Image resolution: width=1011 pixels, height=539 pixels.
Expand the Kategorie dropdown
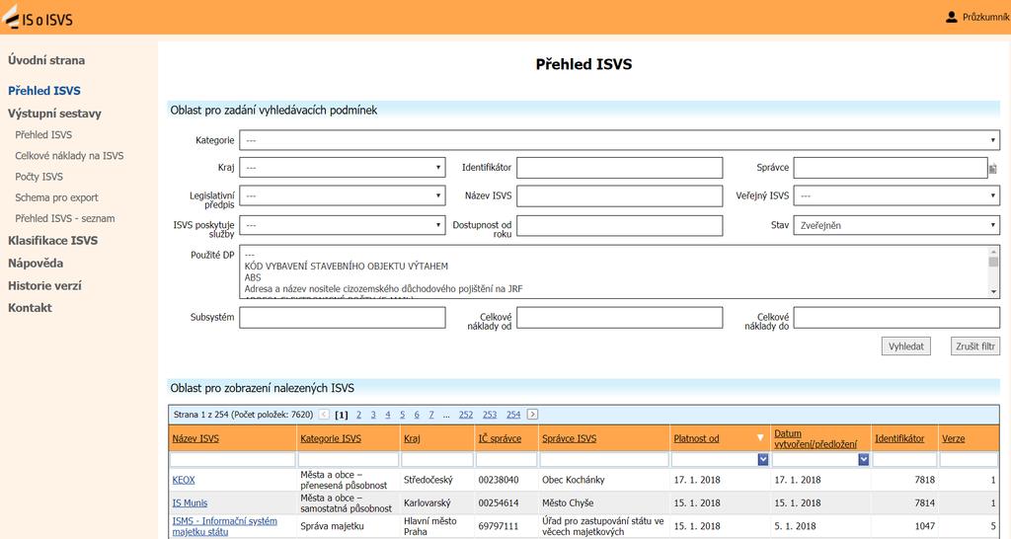pyautogui.click(x=620, y=140)
